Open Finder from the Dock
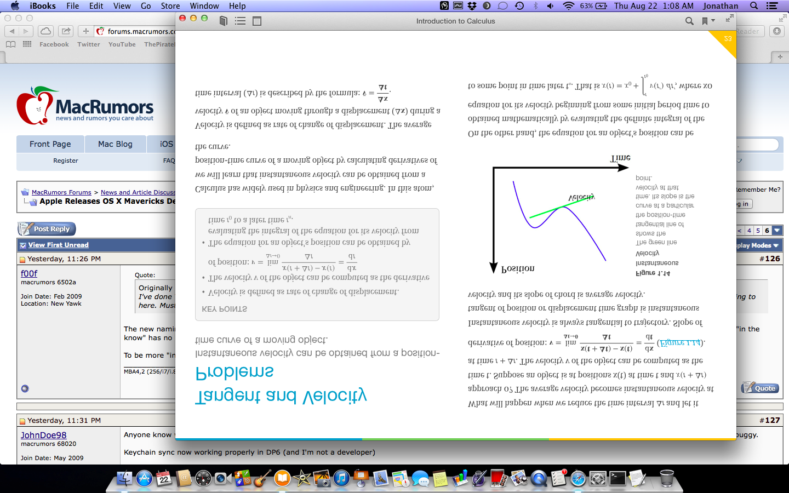Screen dimensions: 789x493 click(x=124, y=478)
